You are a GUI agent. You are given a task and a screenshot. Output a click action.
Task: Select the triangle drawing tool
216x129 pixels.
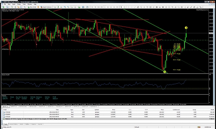(160, 7)
